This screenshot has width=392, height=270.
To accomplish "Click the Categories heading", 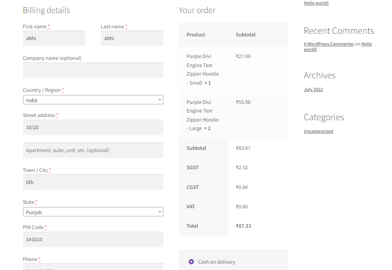I will pyautogui.click(x=324, y=117).
